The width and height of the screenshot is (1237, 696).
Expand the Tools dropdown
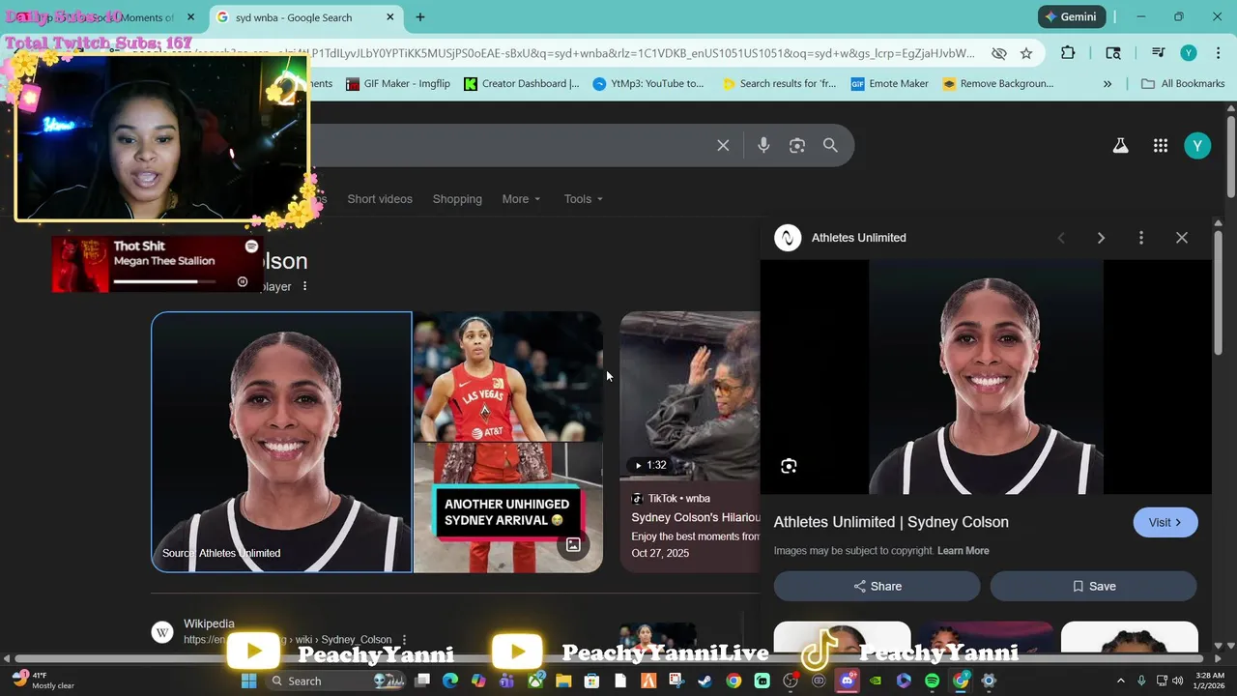pyautogui.click(x=584, y=199)
